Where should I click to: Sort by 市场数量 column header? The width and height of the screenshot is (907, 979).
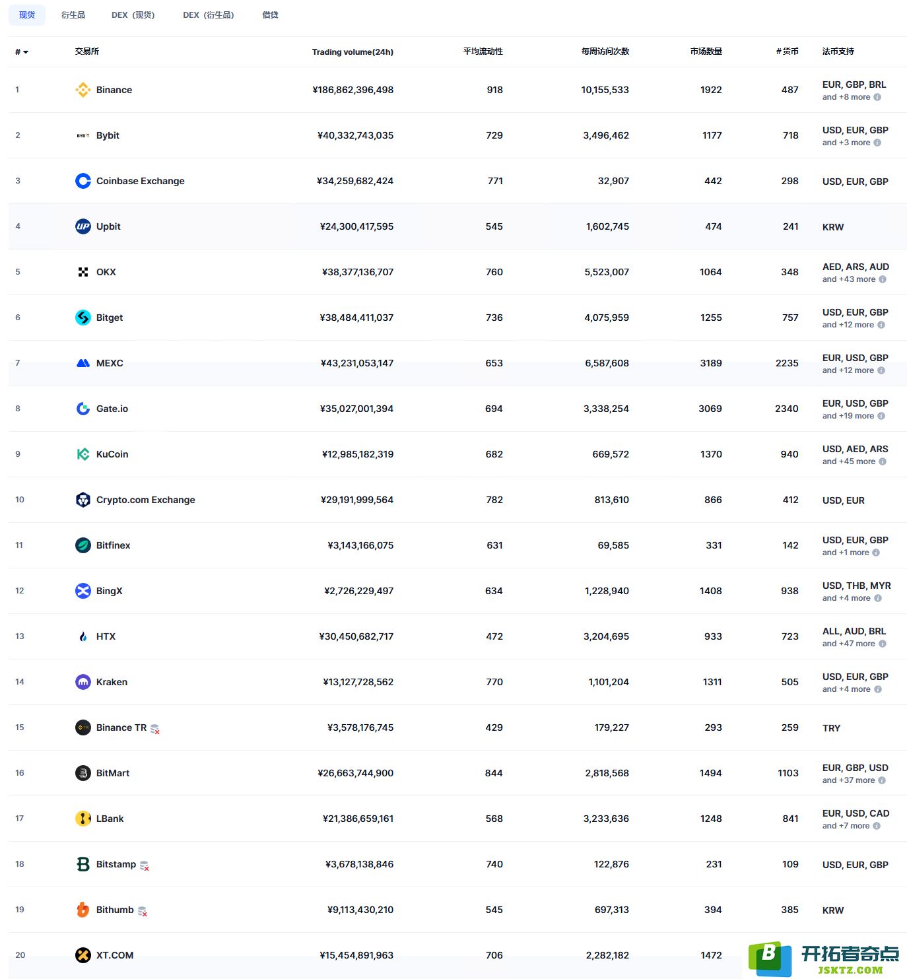pos(706,51)
